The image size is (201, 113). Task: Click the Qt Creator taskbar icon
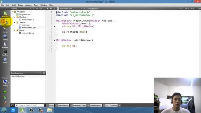coord(22,110)
